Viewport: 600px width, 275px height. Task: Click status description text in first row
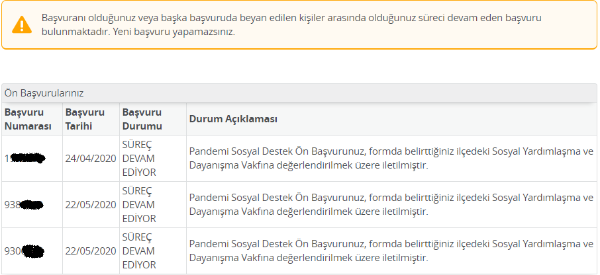pyautogui.click(x=391, y=159)
